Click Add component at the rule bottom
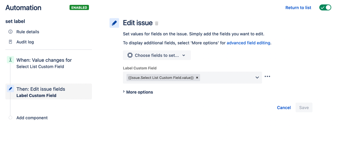This screenshot has height=148, width=339. click(x=32, y=118)
